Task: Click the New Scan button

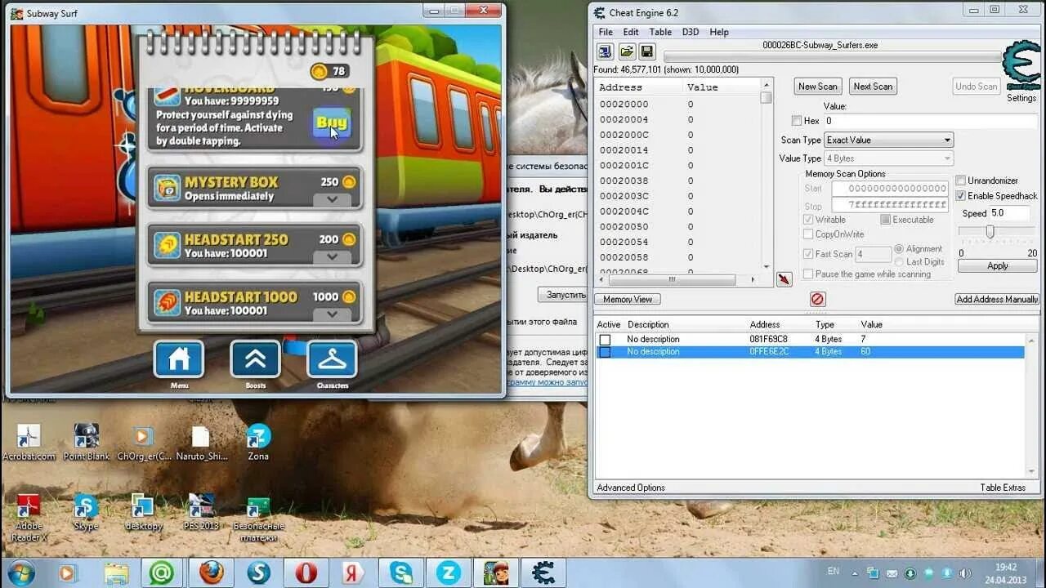Action: tap(818, 87)
